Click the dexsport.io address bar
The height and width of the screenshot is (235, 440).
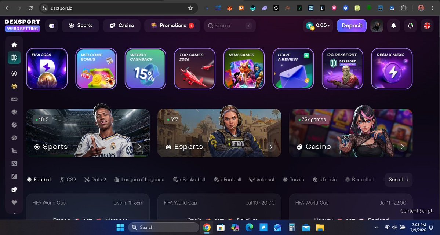click(x=118, y=8)
